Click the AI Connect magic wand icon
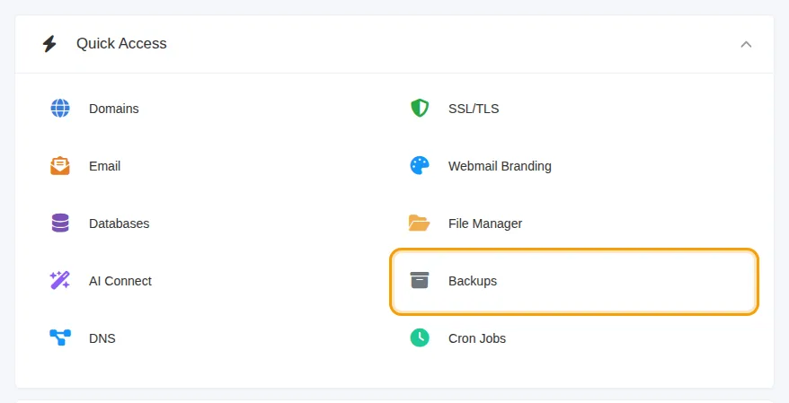The width and height of the screenshot is (789, 403). coord(60,280)
